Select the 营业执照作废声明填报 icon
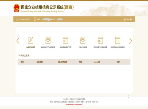The image size is (148, 109). (x=100, y=40)
